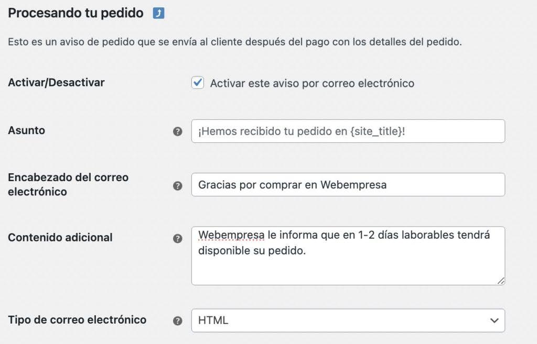
Task: Click into the Encabezado field reading 'Gracias por comprar'
Action: pos(348,185)
